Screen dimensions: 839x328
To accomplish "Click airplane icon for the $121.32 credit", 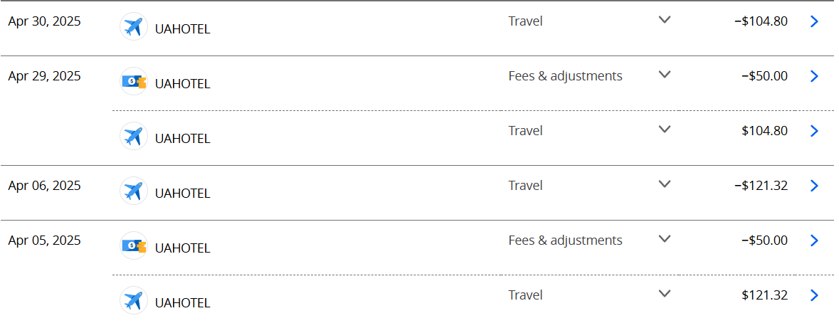I will pos(133,301).
